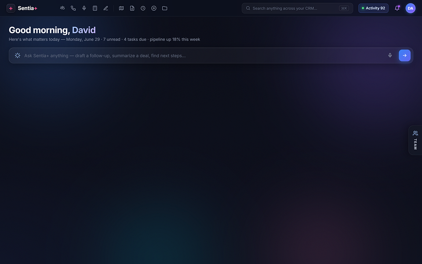Open the binoculars icon in toolbar
This screenshot has height=264, width=422.
[x=62, y=8]
